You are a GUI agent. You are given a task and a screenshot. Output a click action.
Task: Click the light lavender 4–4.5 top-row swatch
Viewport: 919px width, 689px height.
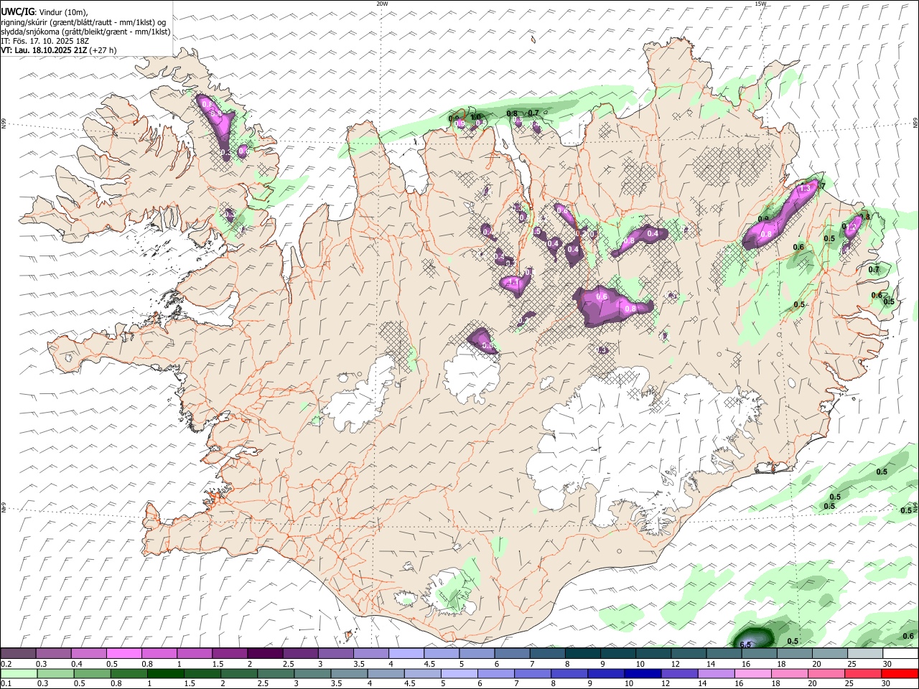click(x=406, y=654)
